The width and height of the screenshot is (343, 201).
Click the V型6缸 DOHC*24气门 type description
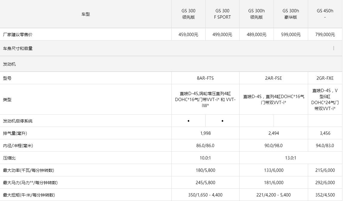click(325, 100)
